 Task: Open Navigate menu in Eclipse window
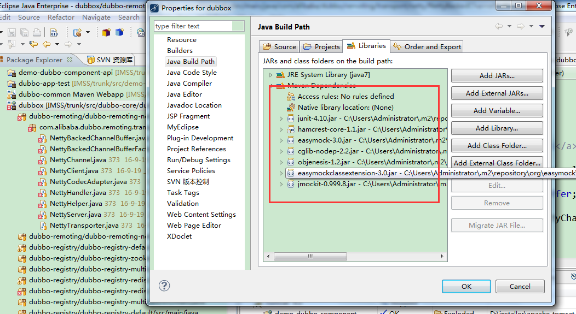pyautogui.click(x=96, y=17)
